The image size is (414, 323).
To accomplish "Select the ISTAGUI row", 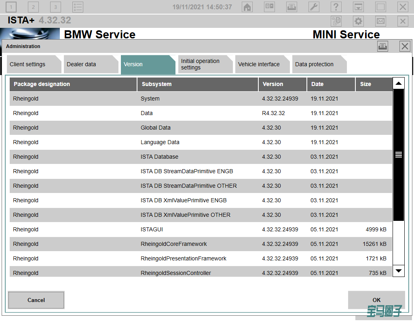I will coord(201,229).
